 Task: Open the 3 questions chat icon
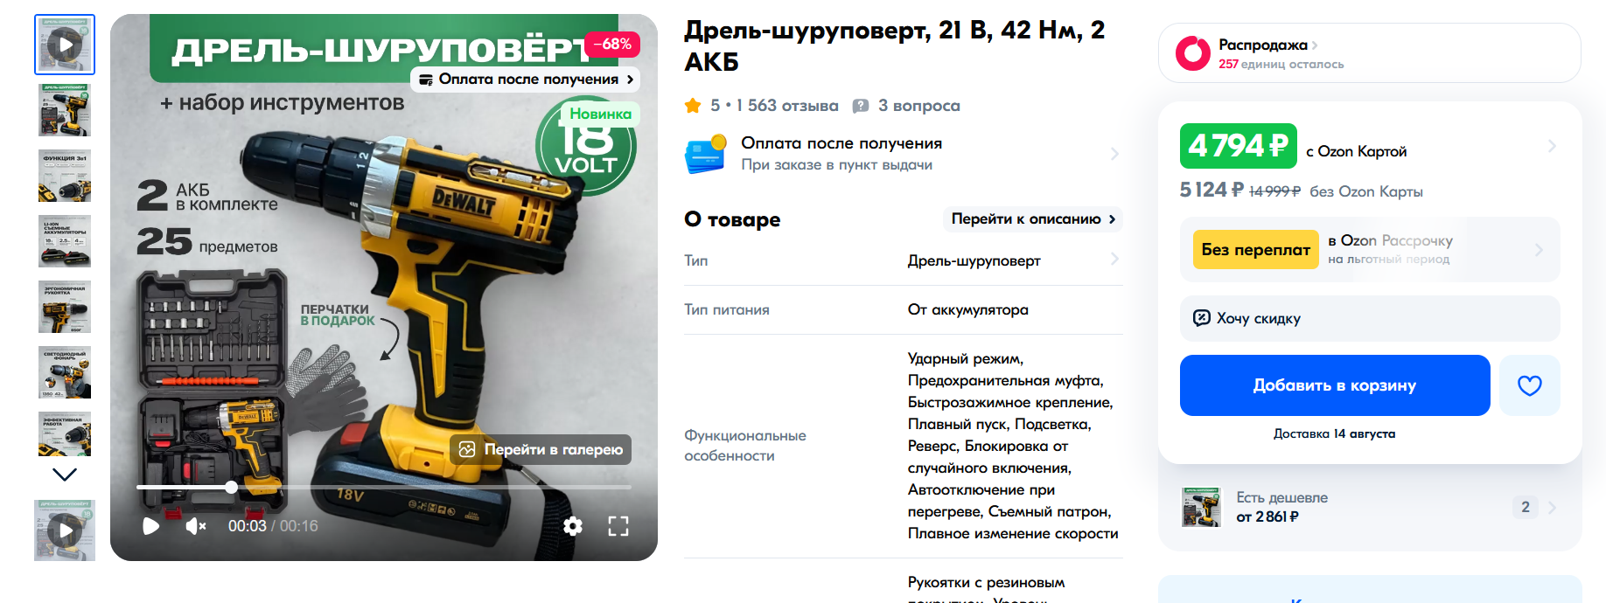(x=861, y=106)
